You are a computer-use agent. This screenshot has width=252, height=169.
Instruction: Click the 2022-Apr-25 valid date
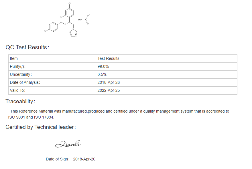[x=109, y=91]
